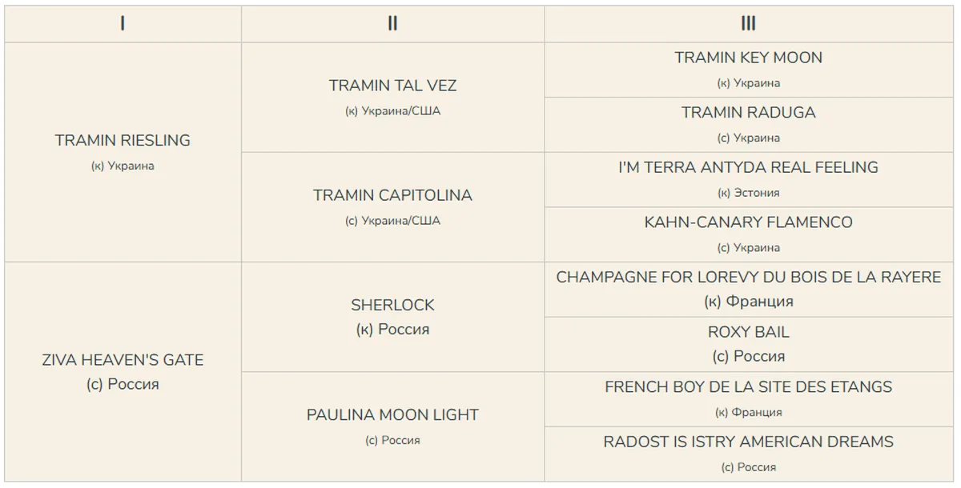
Task: Click the TRAMIN RIESLING pedigree entry
Action: 123,141
